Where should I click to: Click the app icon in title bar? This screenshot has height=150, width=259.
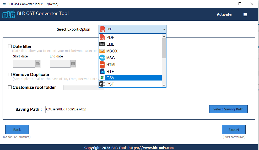point(4,4)
